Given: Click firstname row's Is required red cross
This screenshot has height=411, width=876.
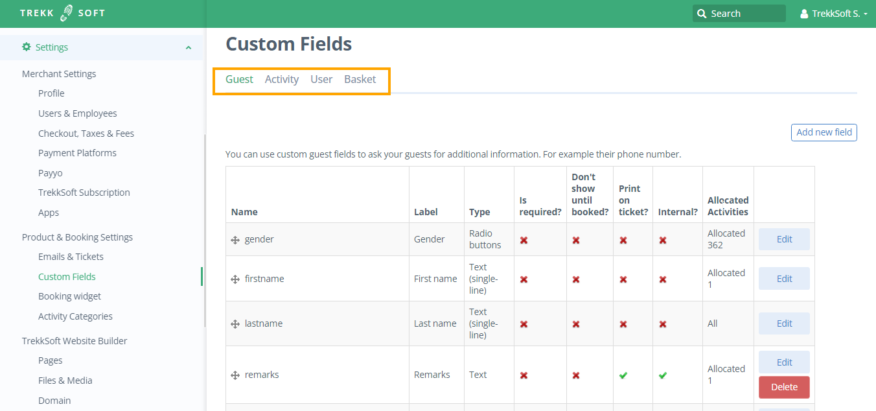Looking at the screenshot, I should pyautogui.click(x=524, y=279).
